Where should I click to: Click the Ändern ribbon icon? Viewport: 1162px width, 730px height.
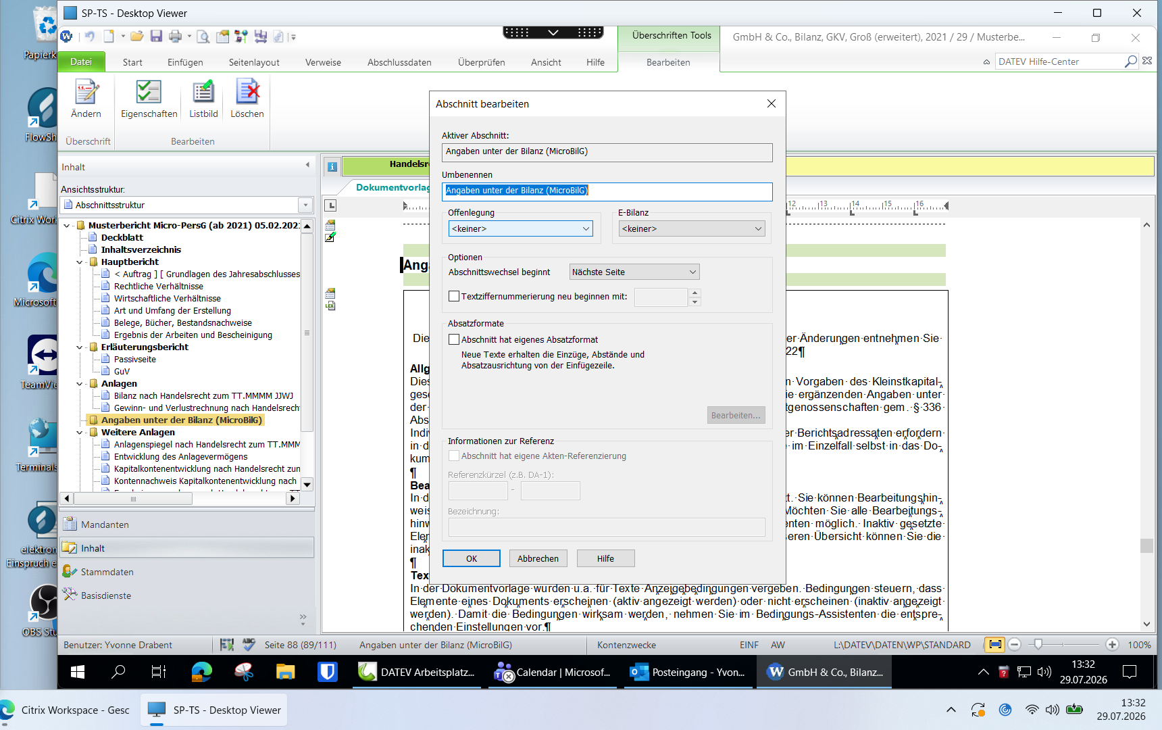click(86, 99)
